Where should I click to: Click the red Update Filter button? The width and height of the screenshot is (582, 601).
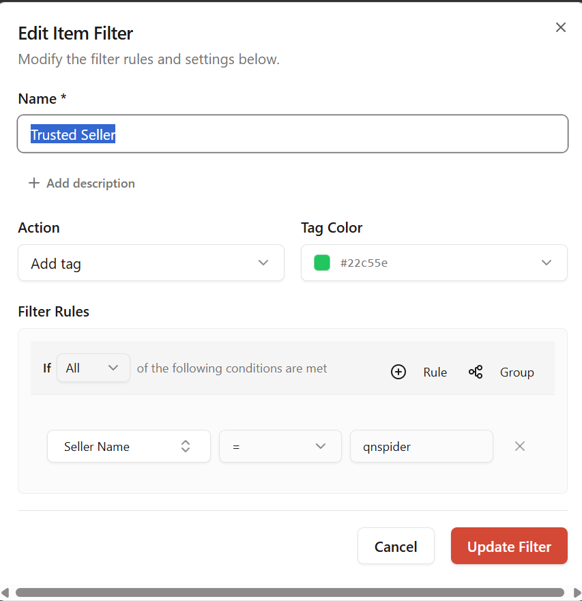(x=509, y=546)
